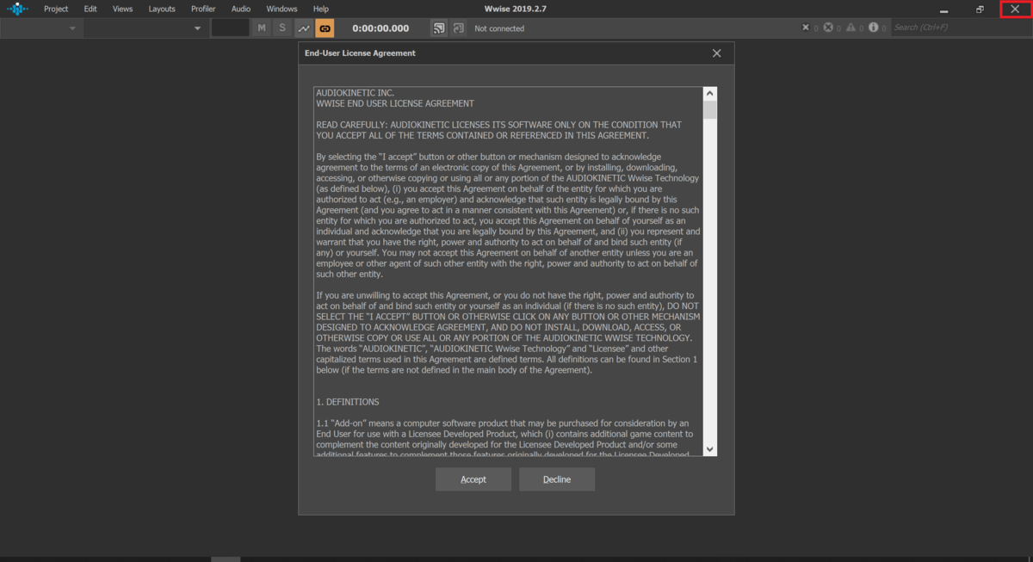Accept the End-User License Agreement
This screenshot has height=562, width=1033.
(473, 479)
